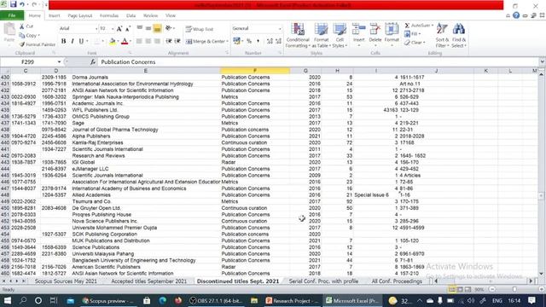This screenshot has height=307, width=546.
Task: Click the insert function fx button
Action: tap(93, 62)
